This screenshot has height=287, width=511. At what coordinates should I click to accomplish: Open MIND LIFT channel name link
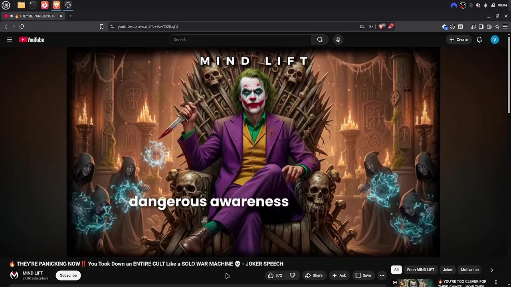pyautogui.click(x=33, y=273)
